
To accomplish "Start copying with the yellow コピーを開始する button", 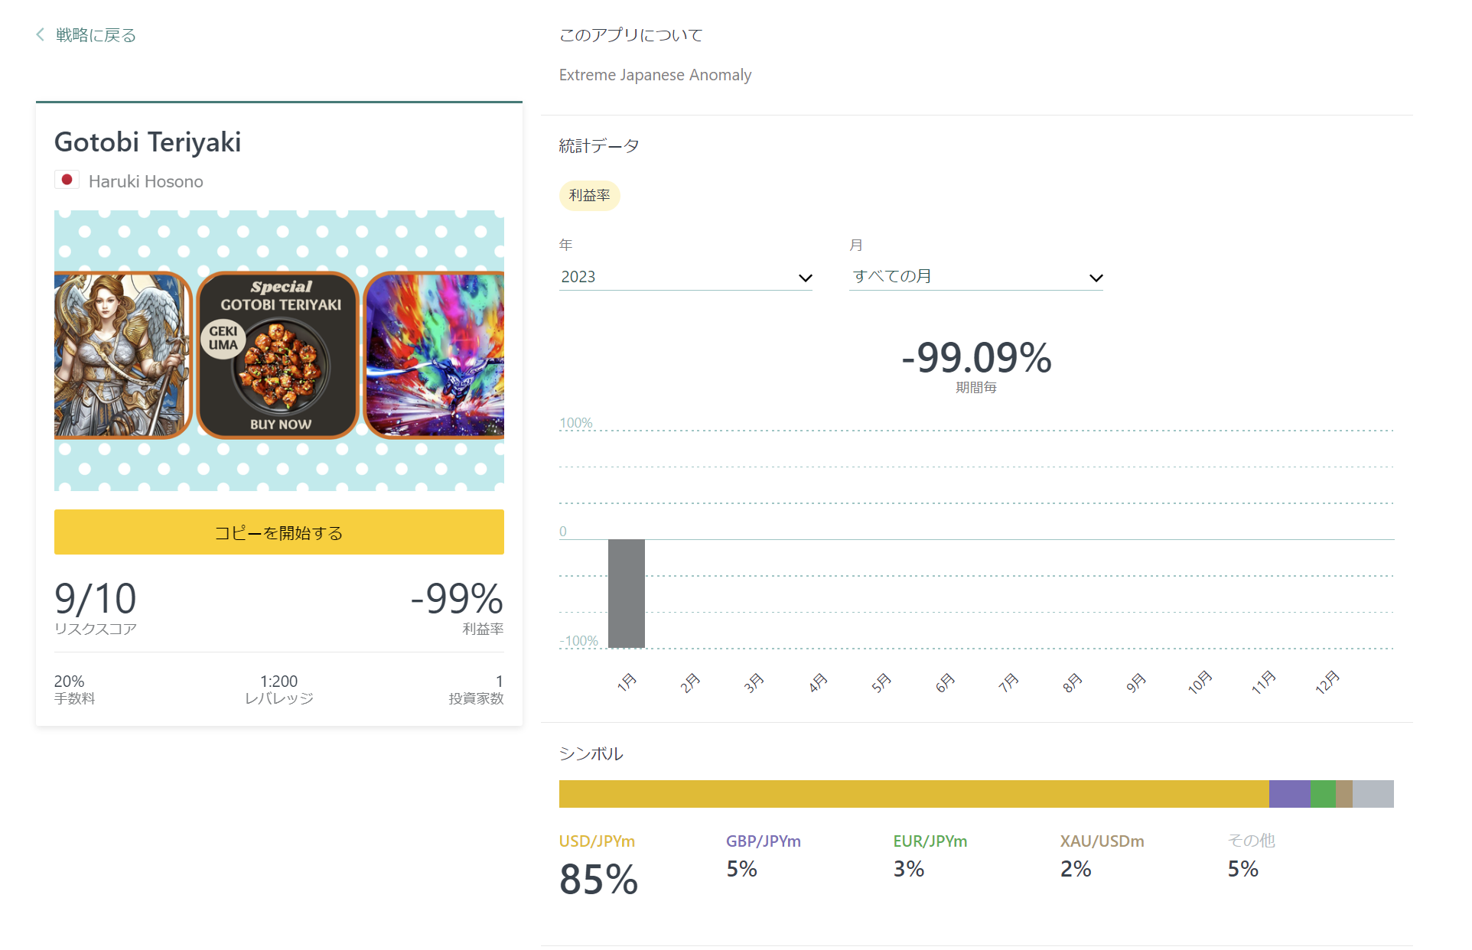I will (279, 532).
